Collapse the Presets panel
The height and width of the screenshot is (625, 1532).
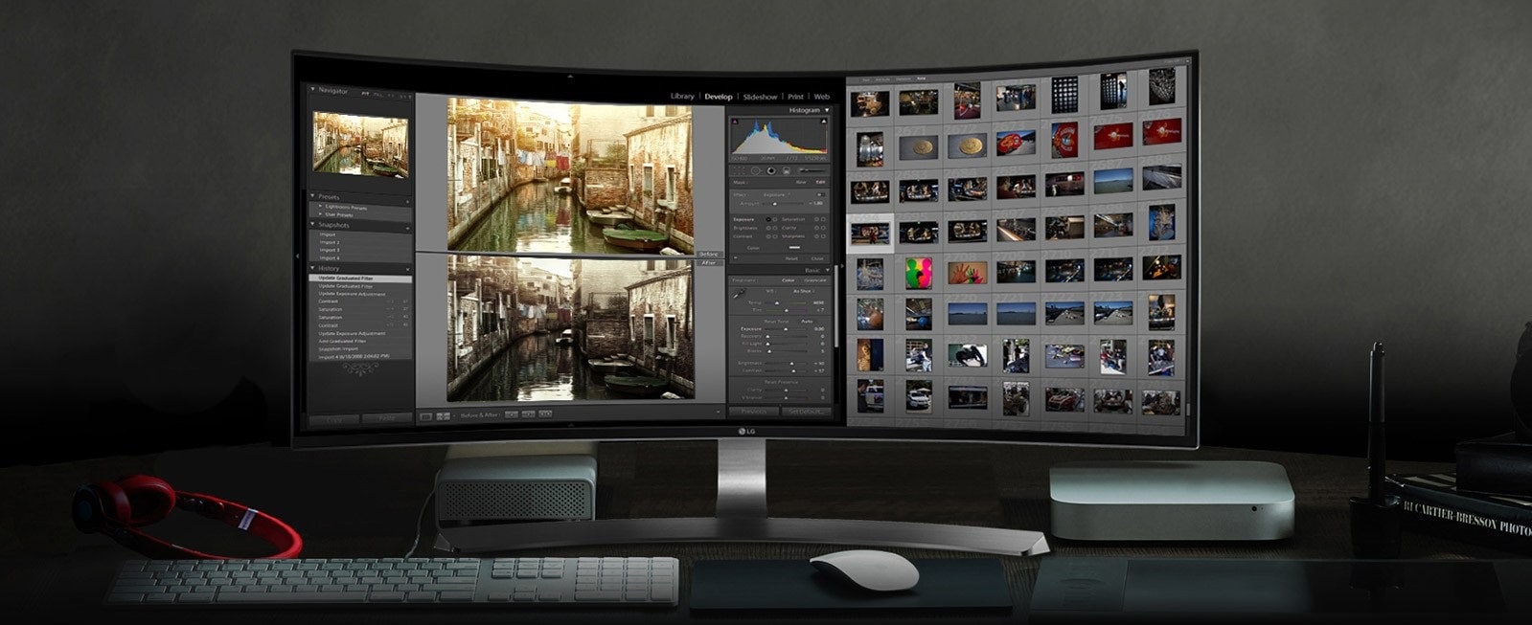[312, 196]
